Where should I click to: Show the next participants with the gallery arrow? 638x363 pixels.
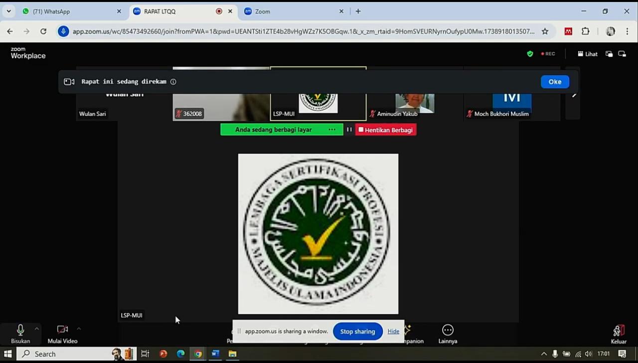coord(574,94)
